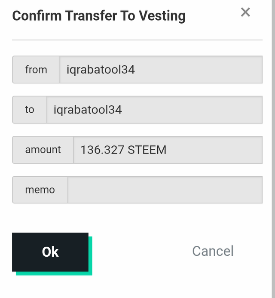This screenshot has height=298, width=275.
Task: Click the 'from' label box
Action: [36, 70]
